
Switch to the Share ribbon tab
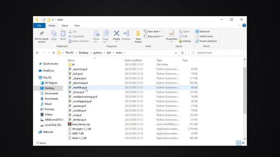pyautogui.click(x=65, y=26)
